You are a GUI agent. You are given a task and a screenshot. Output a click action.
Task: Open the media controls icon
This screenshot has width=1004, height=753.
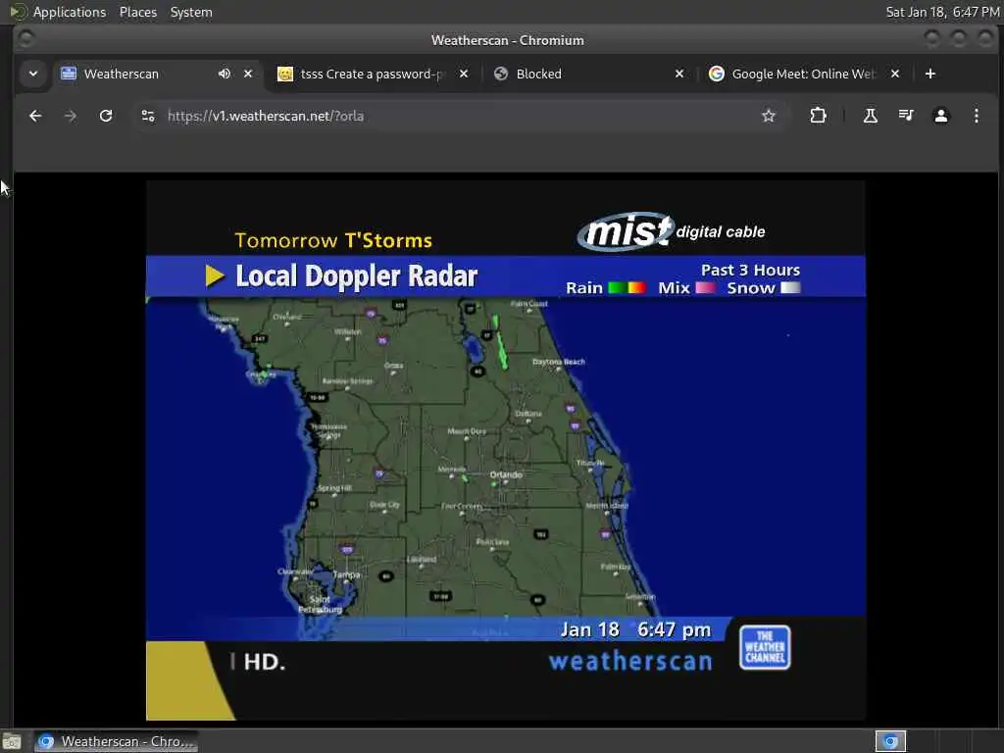click(x=905, y=116)
